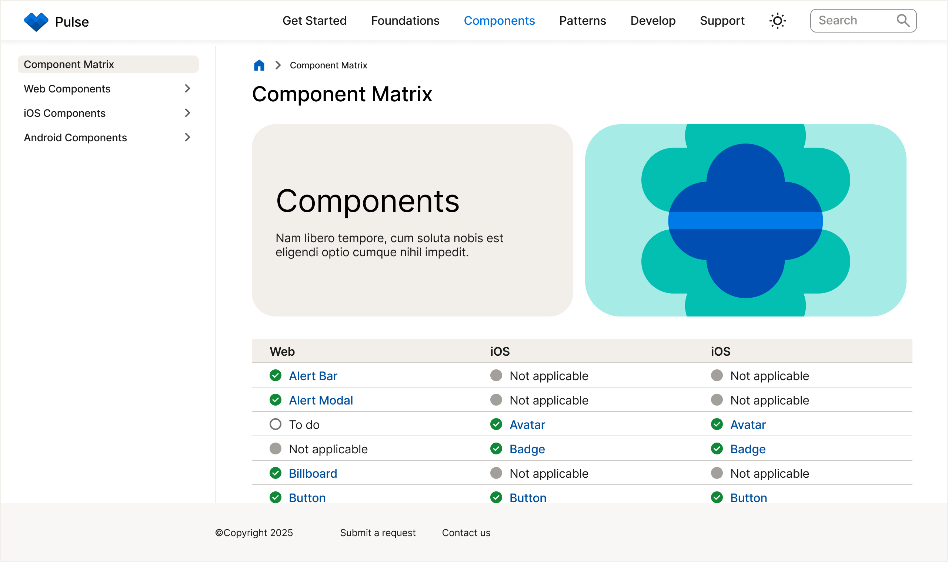This screenshot has height=562, width=948.
Task: Click the gray status dot next to iOS Not applicable
Action: point(496,375)
